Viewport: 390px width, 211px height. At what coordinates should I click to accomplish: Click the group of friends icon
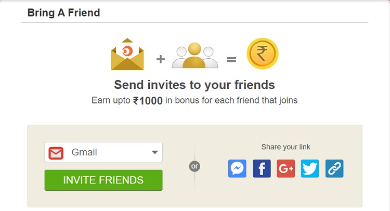[195, 55]
